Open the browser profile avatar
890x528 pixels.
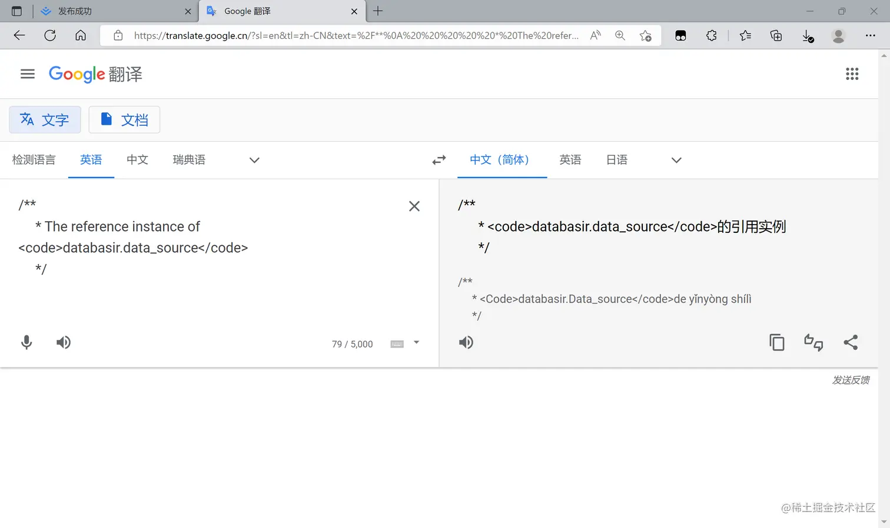[839, 36]
